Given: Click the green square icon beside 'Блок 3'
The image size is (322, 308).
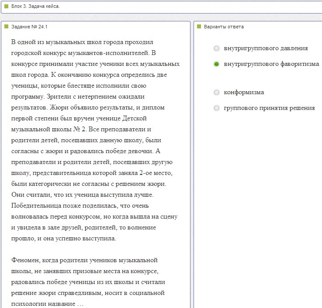Looking at the screenshot, I should pyautogui.click(x=6, y=7).
